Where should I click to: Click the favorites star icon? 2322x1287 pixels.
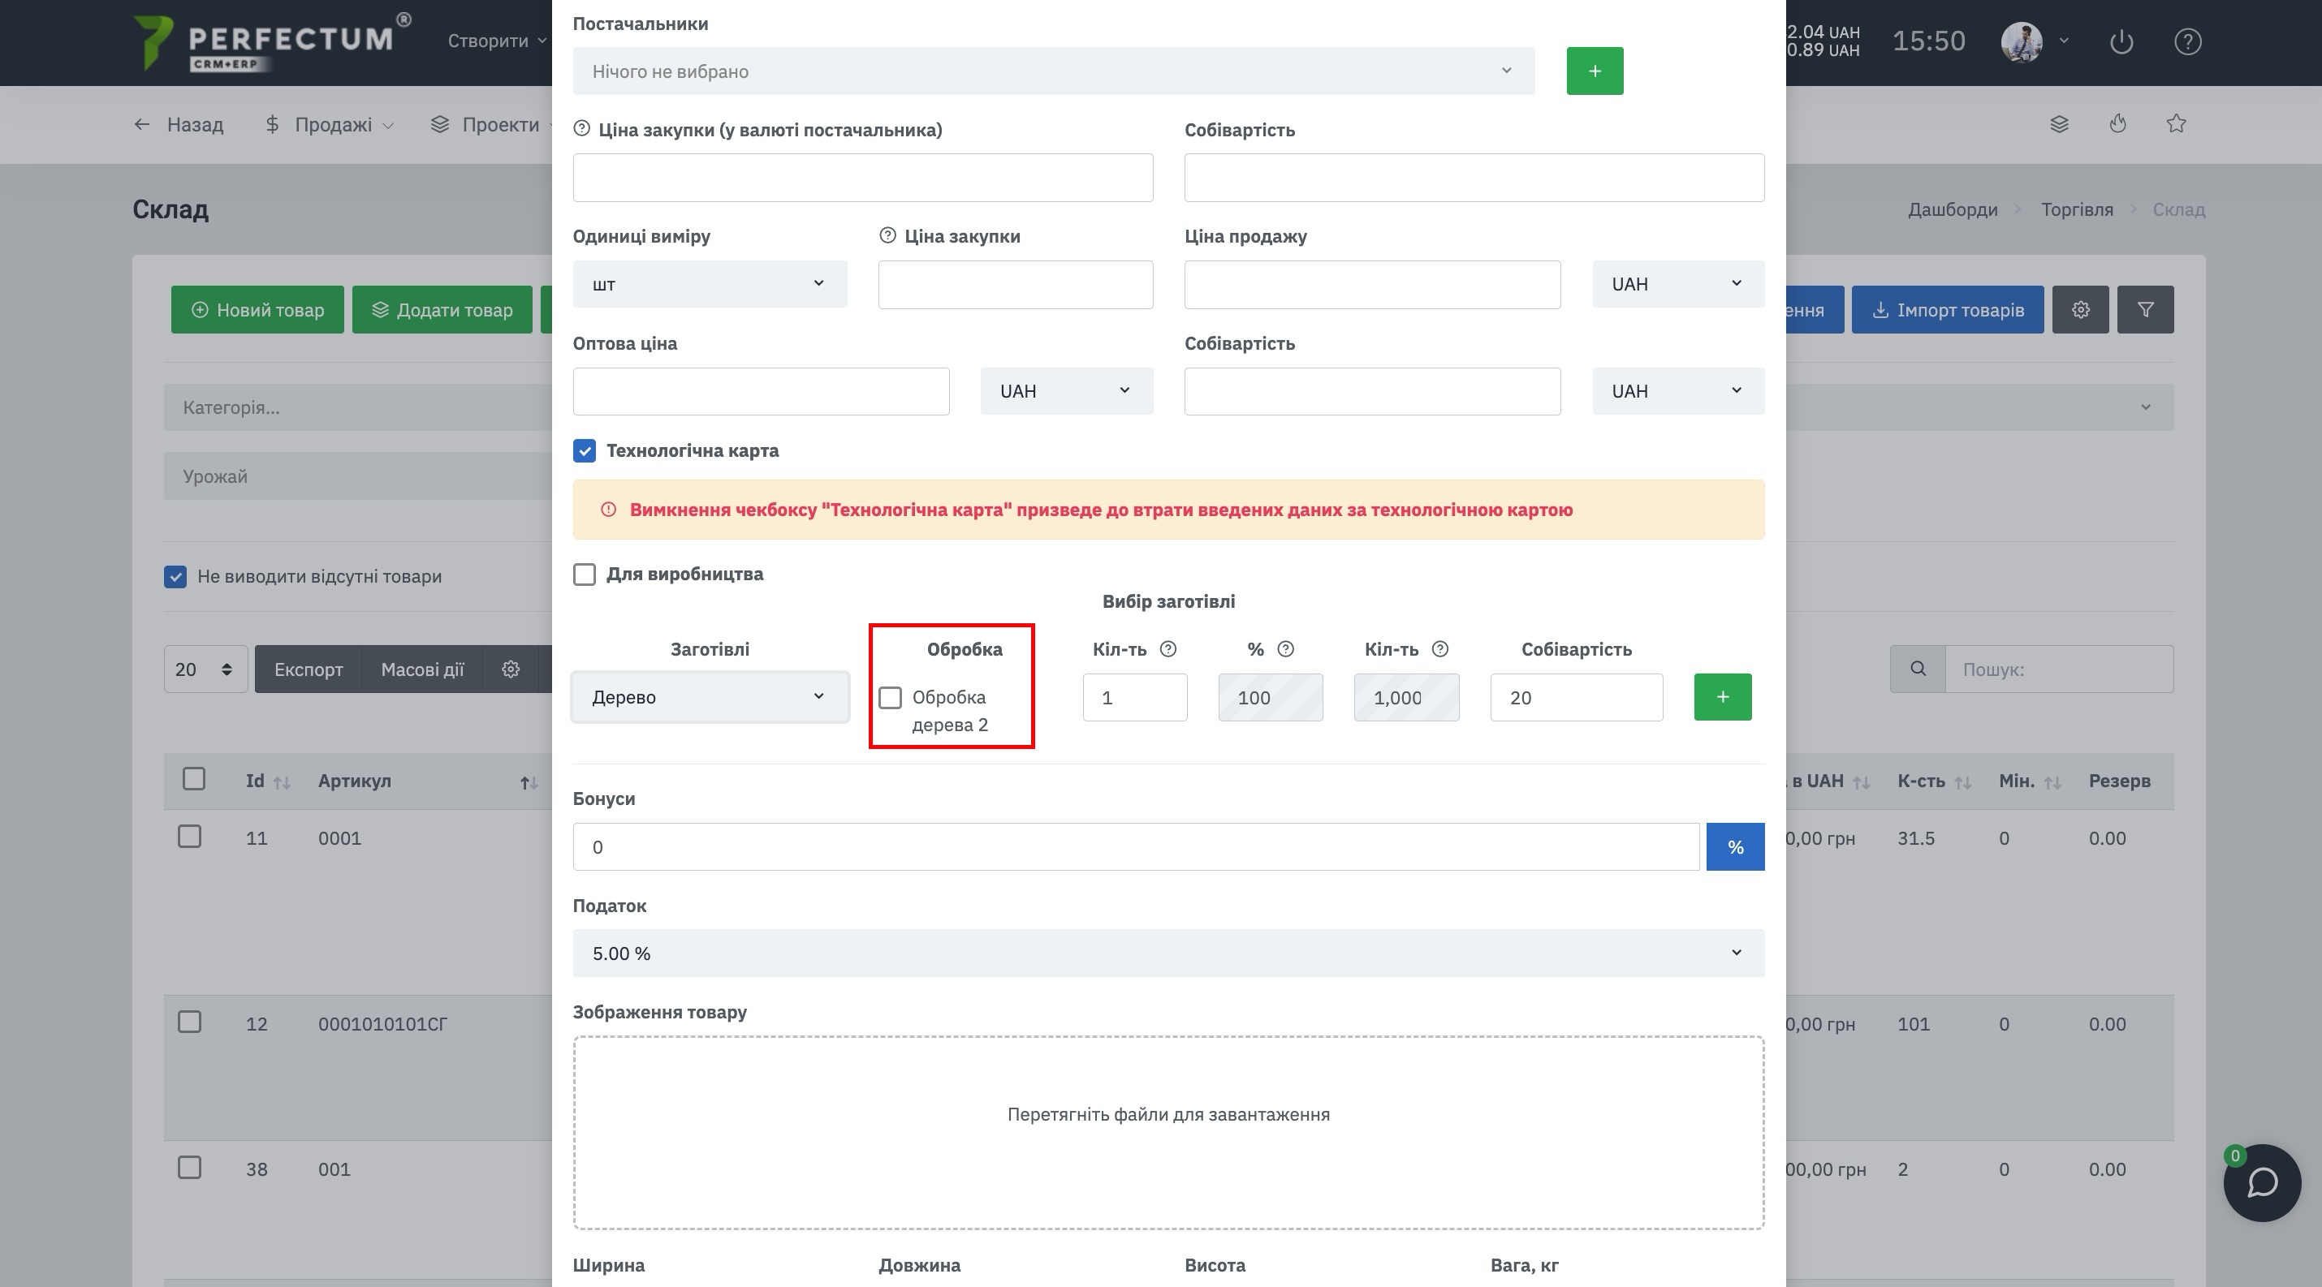[2176, 124]
